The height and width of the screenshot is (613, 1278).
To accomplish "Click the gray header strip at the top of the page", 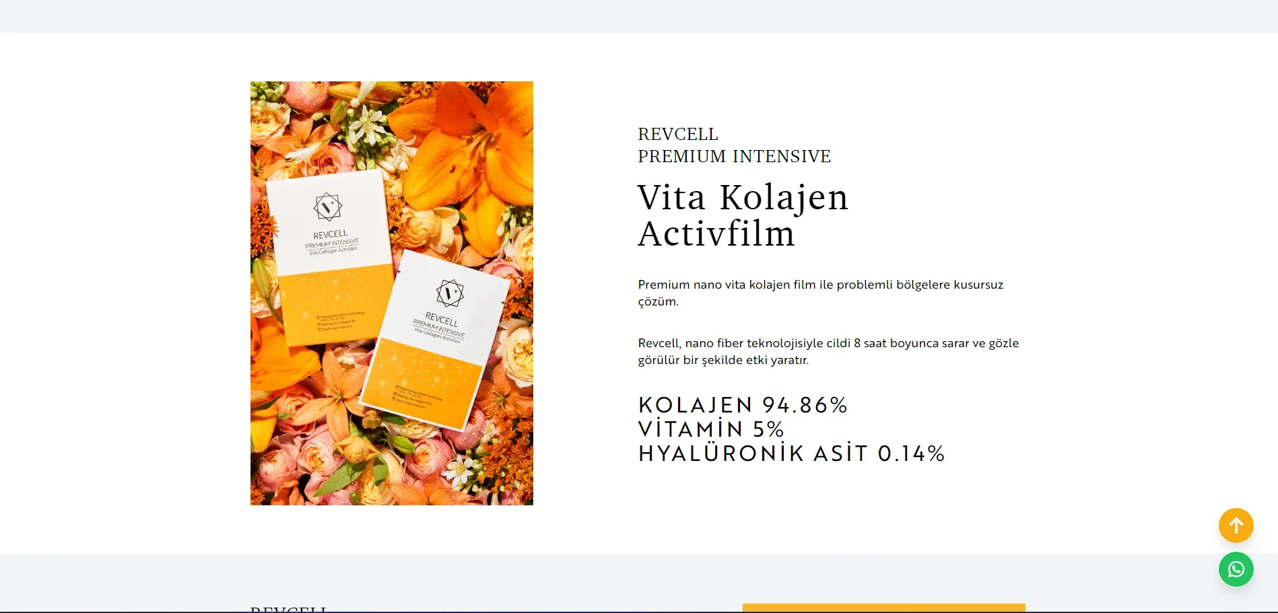I will click(x=639, y=16).
